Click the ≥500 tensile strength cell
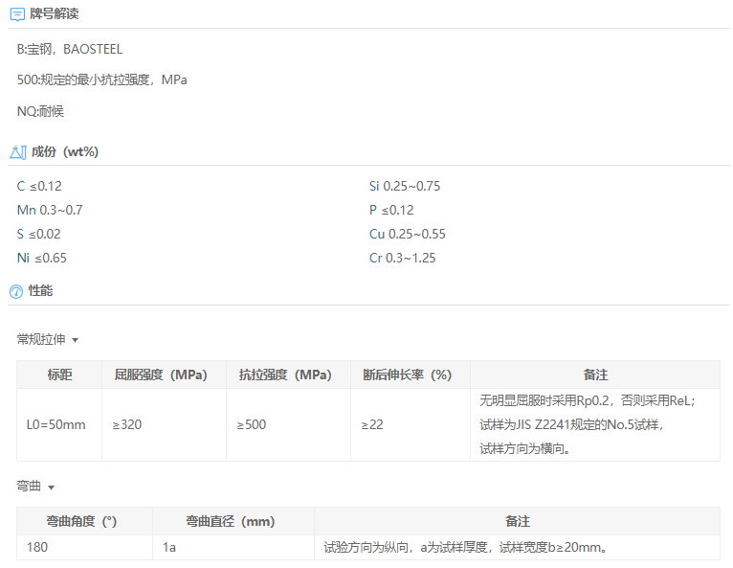 click(288, 425)
